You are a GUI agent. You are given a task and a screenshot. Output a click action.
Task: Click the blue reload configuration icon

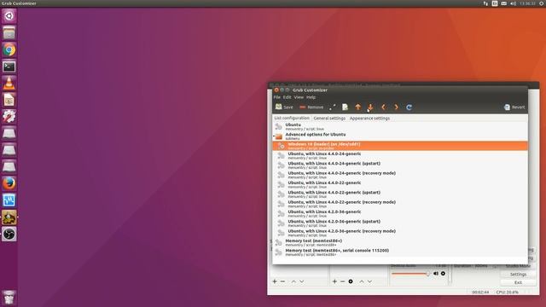[409, 107]
